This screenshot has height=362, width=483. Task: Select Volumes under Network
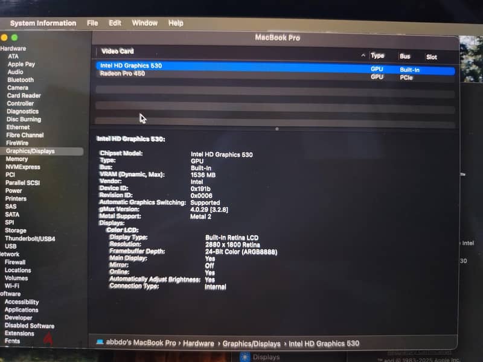pyautogui.click(x=16, y=278)
